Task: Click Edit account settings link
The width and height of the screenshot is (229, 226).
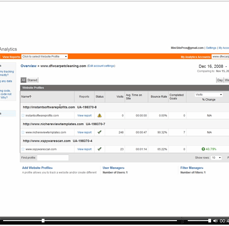Action: pos(101,66)
